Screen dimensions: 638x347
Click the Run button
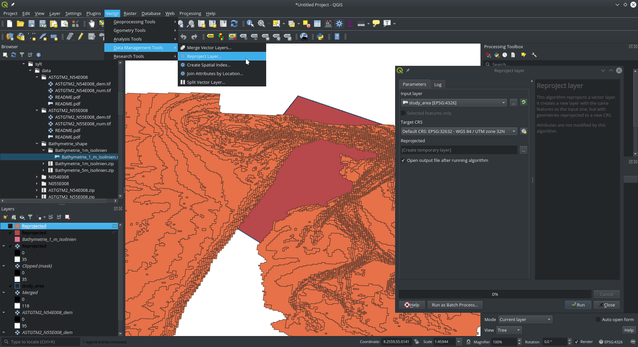(x=578, y=305)
